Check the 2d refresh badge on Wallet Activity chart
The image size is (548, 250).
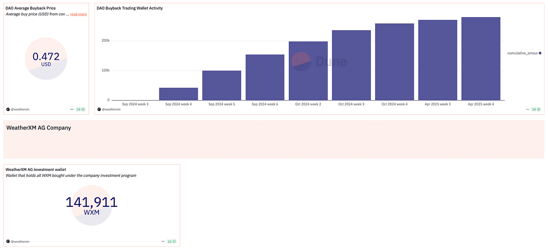pyautogui.click(x=536, y=110)
